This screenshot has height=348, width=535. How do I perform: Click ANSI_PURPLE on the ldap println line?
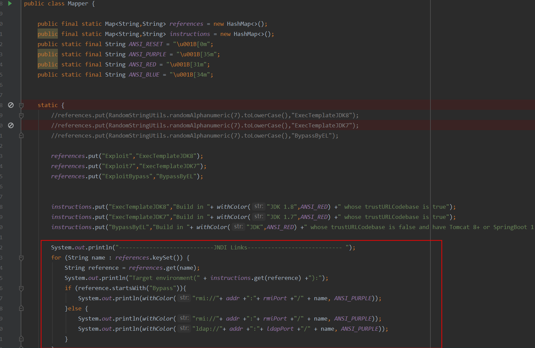click(x=360, y=329)
